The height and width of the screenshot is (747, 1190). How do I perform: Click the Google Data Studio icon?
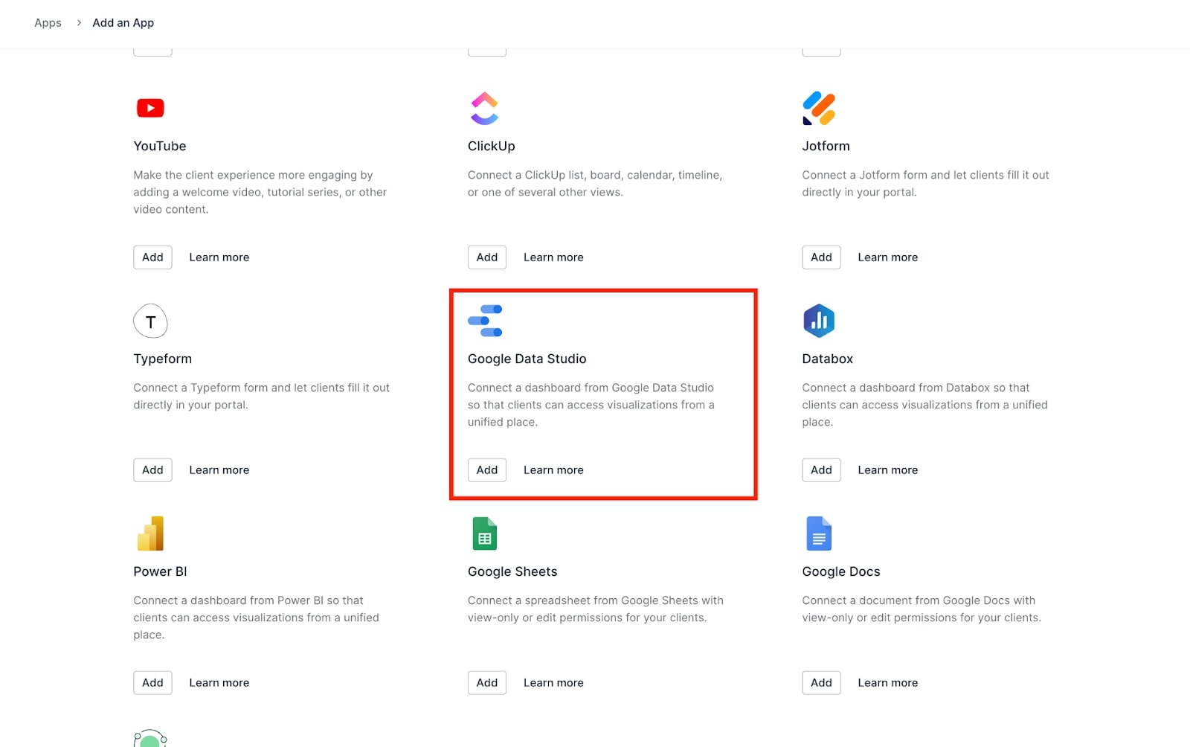click(x=485, y=321)
